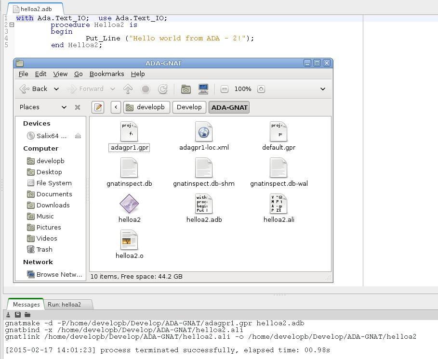Collapse the code block at procedure Helloa2
The height and width of the screenshot is (359, 438).
12,25
